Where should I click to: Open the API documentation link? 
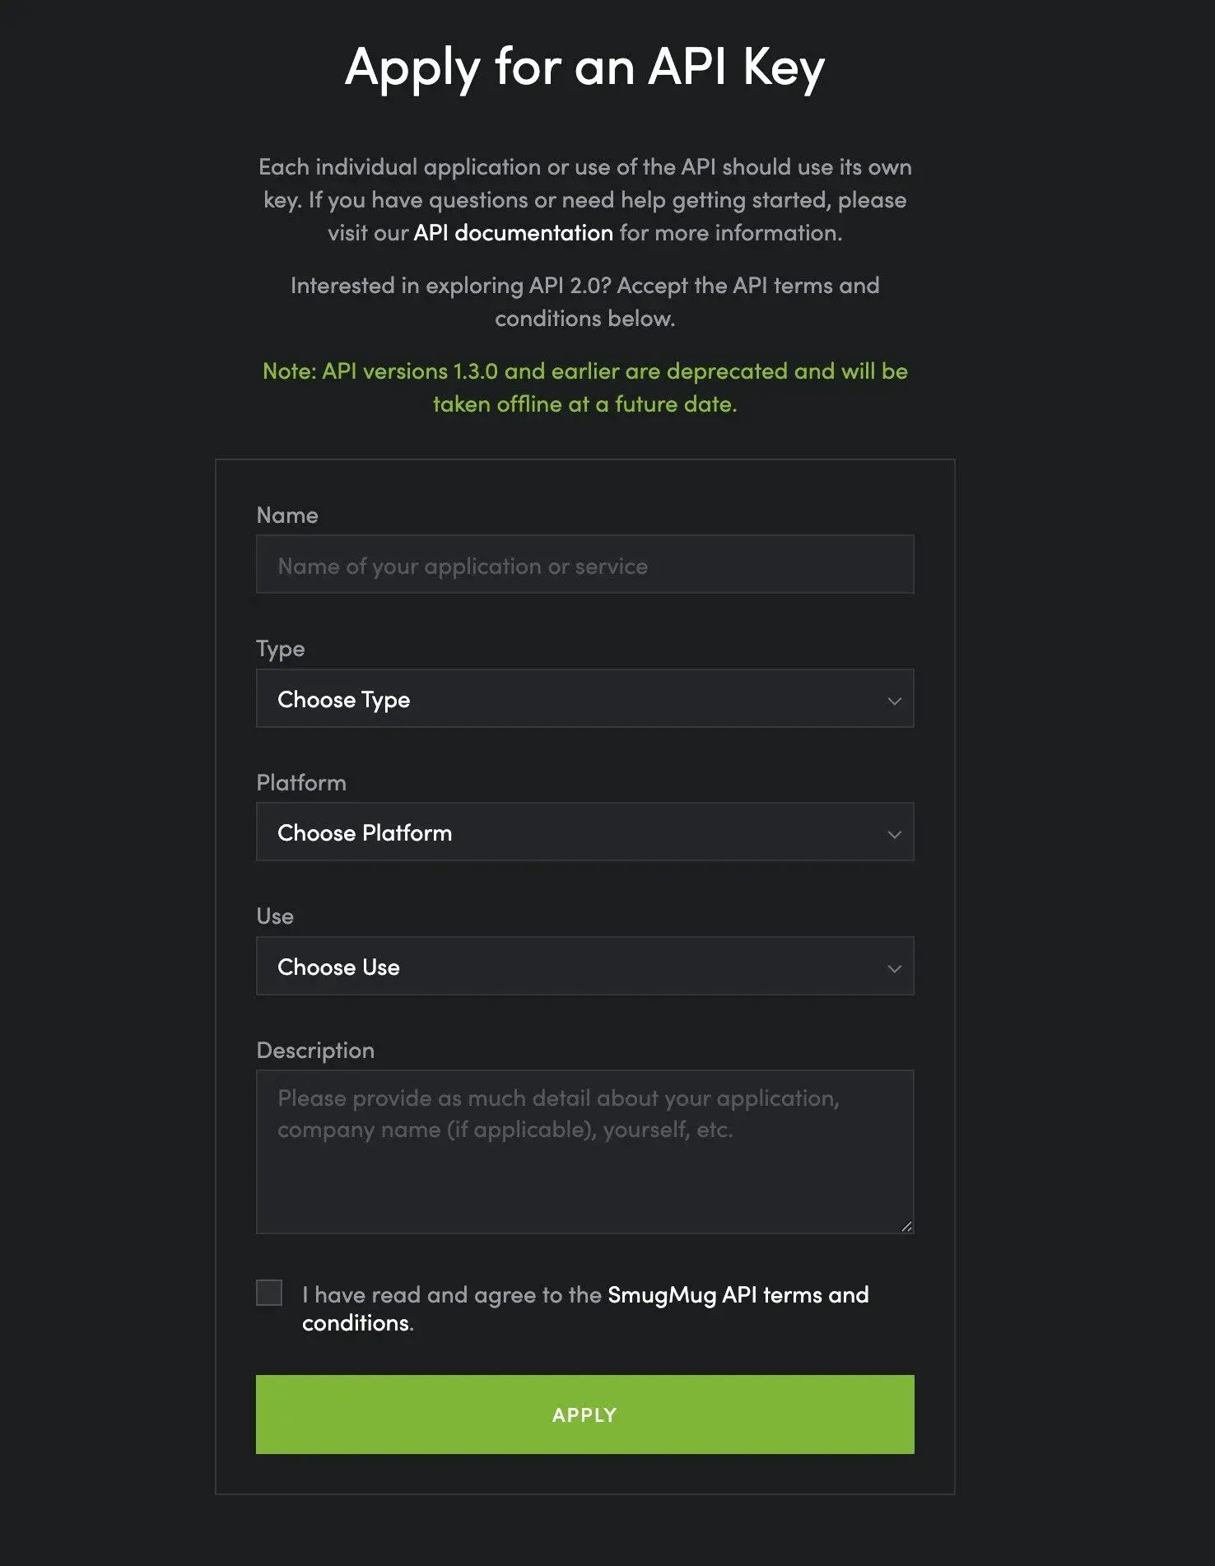click(x=511, y=233)
